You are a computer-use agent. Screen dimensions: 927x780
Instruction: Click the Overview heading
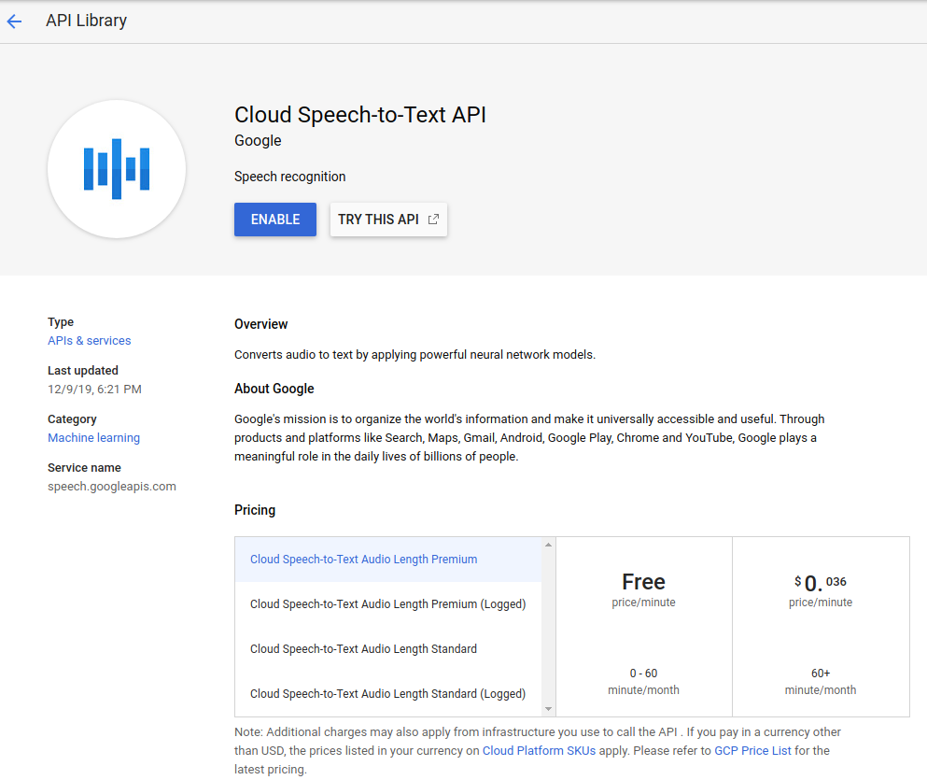point(260,324)
